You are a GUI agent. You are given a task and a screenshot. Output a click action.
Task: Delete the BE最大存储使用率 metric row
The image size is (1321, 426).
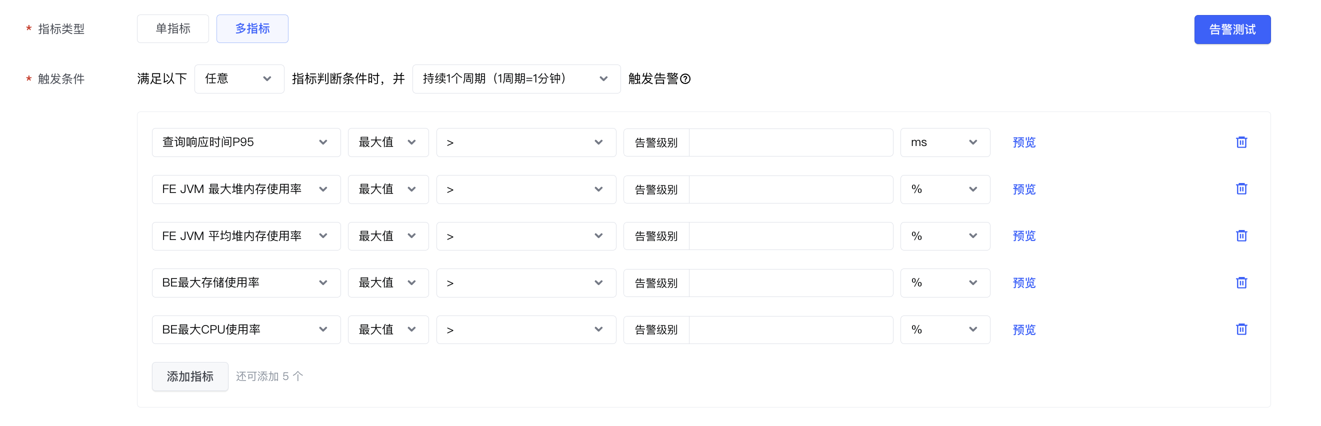[x=1241, y=283]
